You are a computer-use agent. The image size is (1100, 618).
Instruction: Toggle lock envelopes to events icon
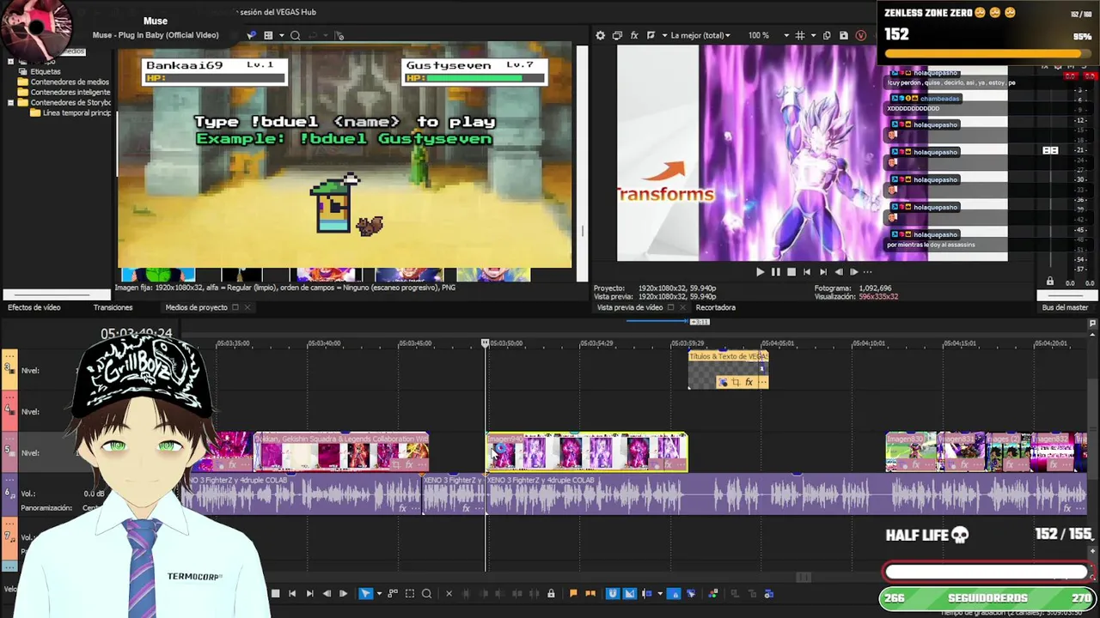[674, 593]
